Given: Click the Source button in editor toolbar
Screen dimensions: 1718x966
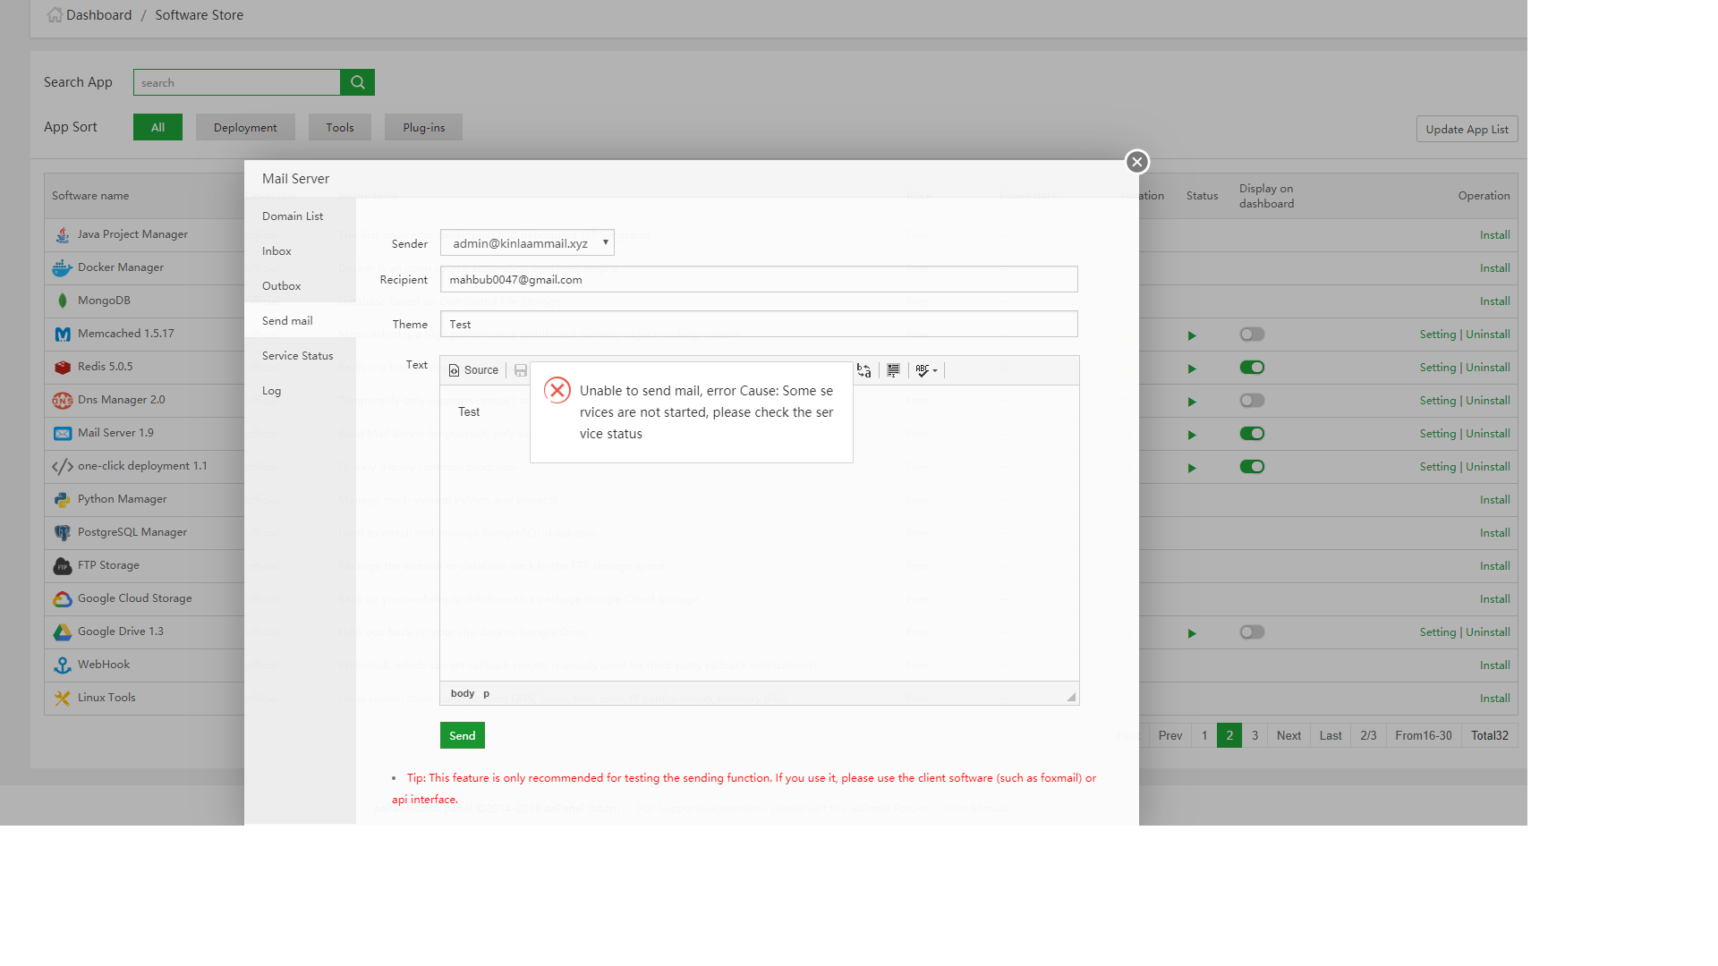Looking at the screenshot, I should click(473, 370).
